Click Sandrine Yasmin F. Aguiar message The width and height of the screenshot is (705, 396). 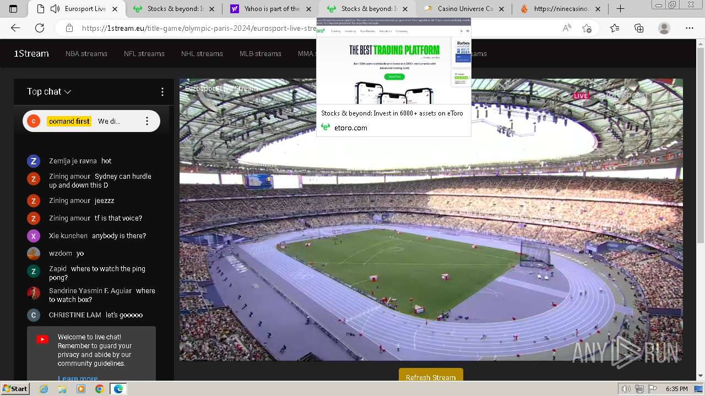click(x=102, y=295)
